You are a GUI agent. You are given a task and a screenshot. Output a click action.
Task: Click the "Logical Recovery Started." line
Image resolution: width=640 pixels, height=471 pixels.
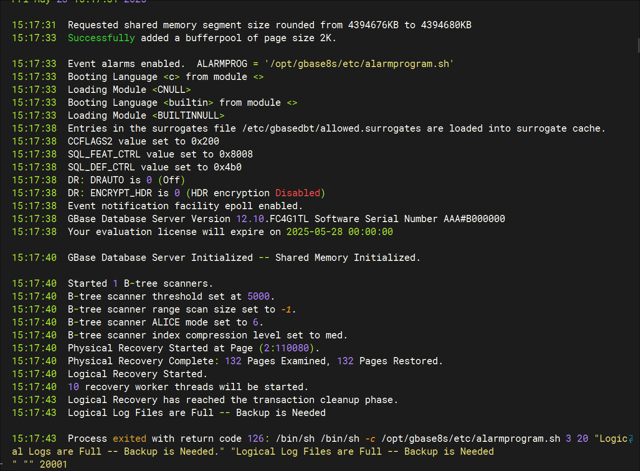(138, 374)
